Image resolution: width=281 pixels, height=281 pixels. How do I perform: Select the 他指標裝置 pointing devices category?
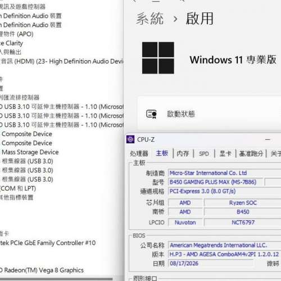(17, 197)
